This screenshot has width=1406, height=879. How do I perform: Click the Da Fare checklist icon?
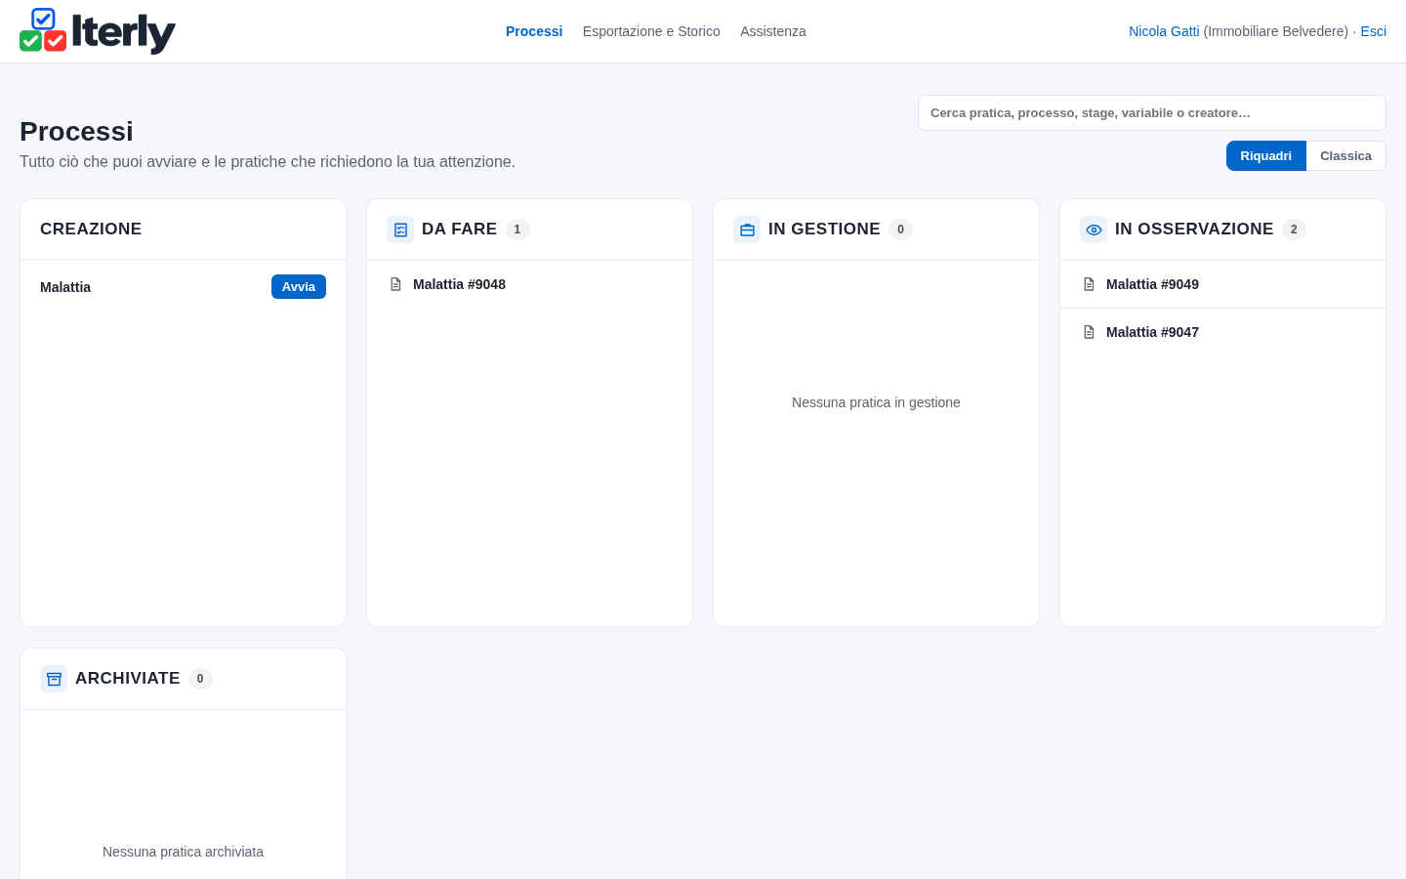point(400,230)
